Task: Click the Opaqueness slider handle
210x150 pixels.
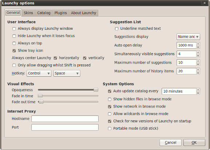Action: coord(96,90)
